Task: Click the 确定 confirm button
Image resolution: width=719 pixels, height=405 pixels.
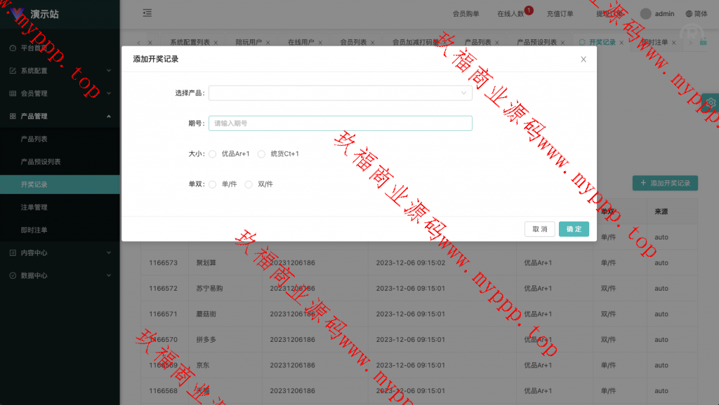Action: pyautogui.click(x=574, y=229)
